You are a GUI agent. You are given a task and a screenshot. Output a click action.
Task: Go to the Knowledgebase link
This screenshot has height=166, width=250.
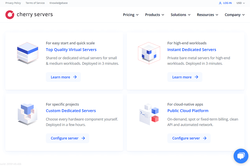(59, 3)
